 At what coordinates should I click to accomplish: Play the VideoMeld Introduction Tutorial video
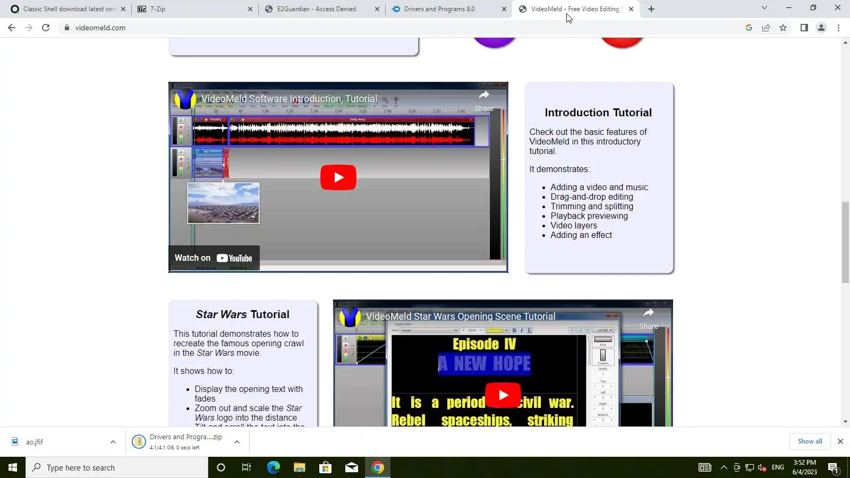point(338,177)
